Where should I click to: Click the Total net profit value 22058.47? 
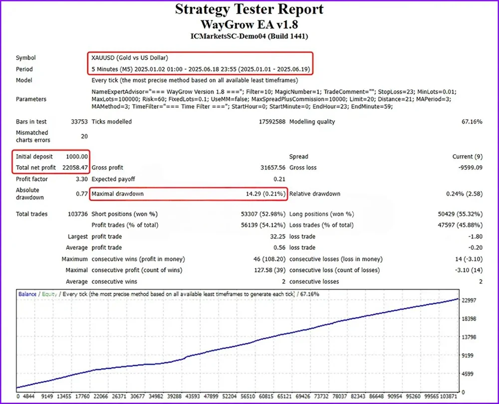(x=75, y=167)
